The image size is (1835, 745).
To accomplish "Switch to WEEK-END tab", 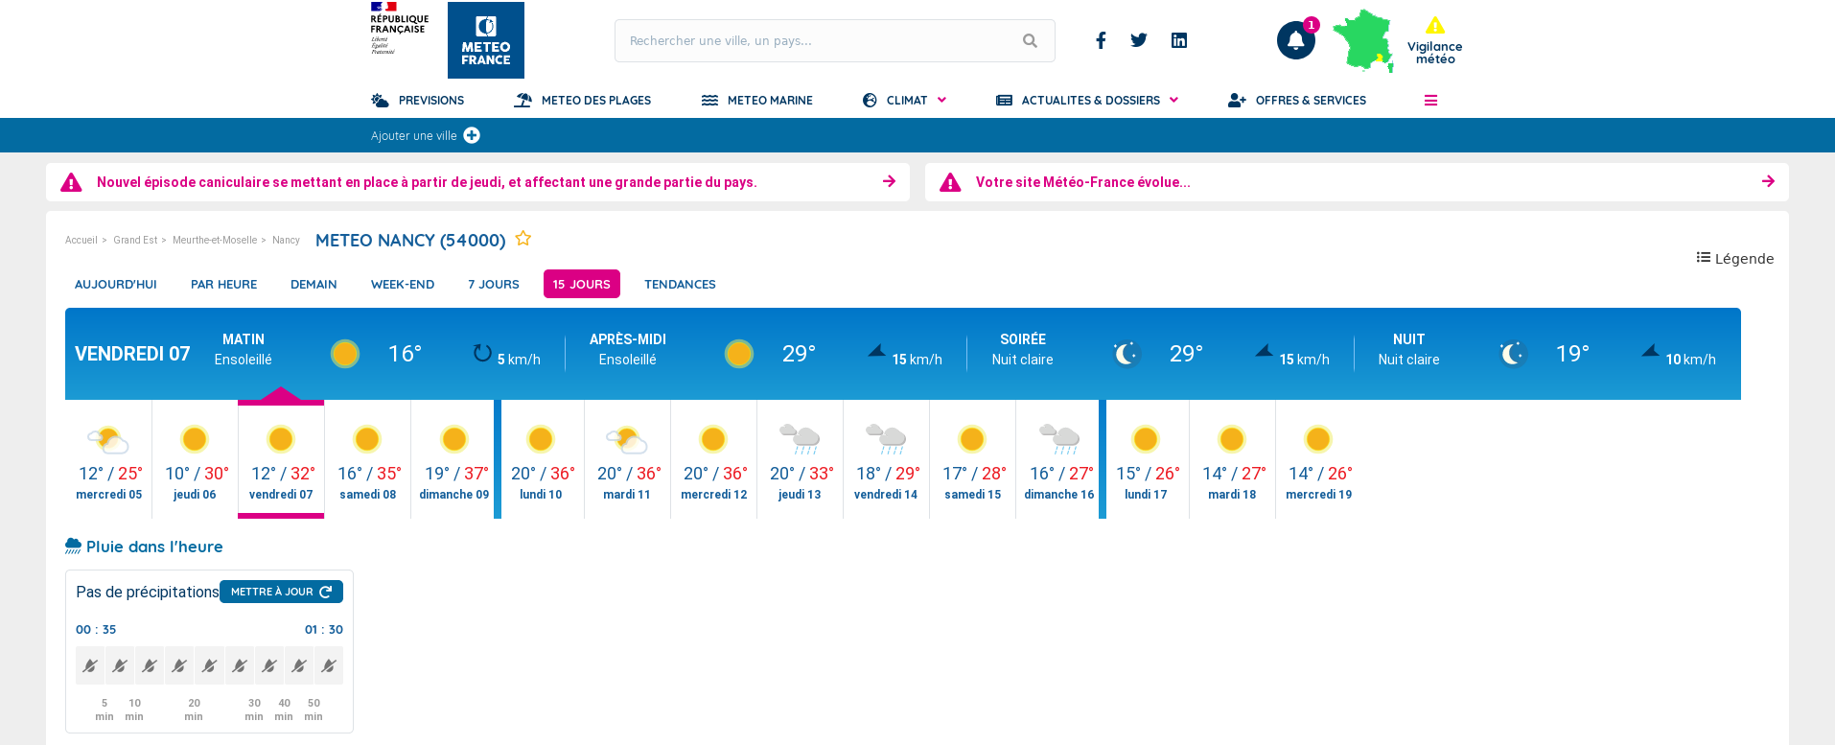I will click(x=403, y=284).
